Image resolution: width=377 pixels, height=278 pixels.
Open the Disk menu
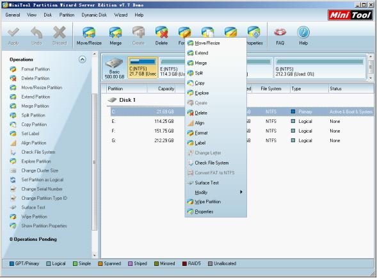(x=48, y=15)
